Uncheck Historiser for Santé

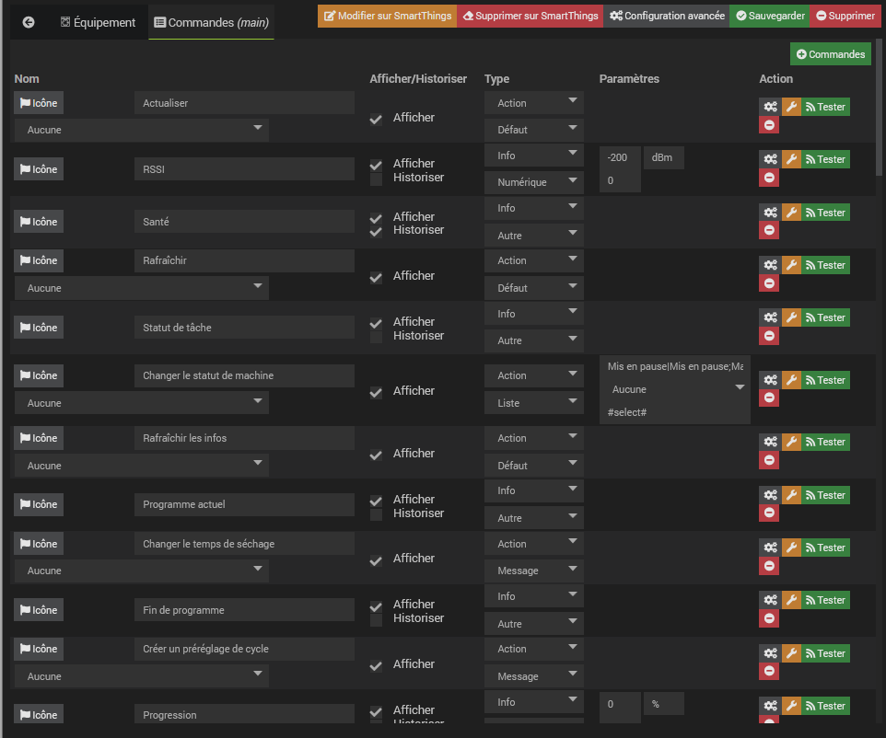click(x=376, y=232)
